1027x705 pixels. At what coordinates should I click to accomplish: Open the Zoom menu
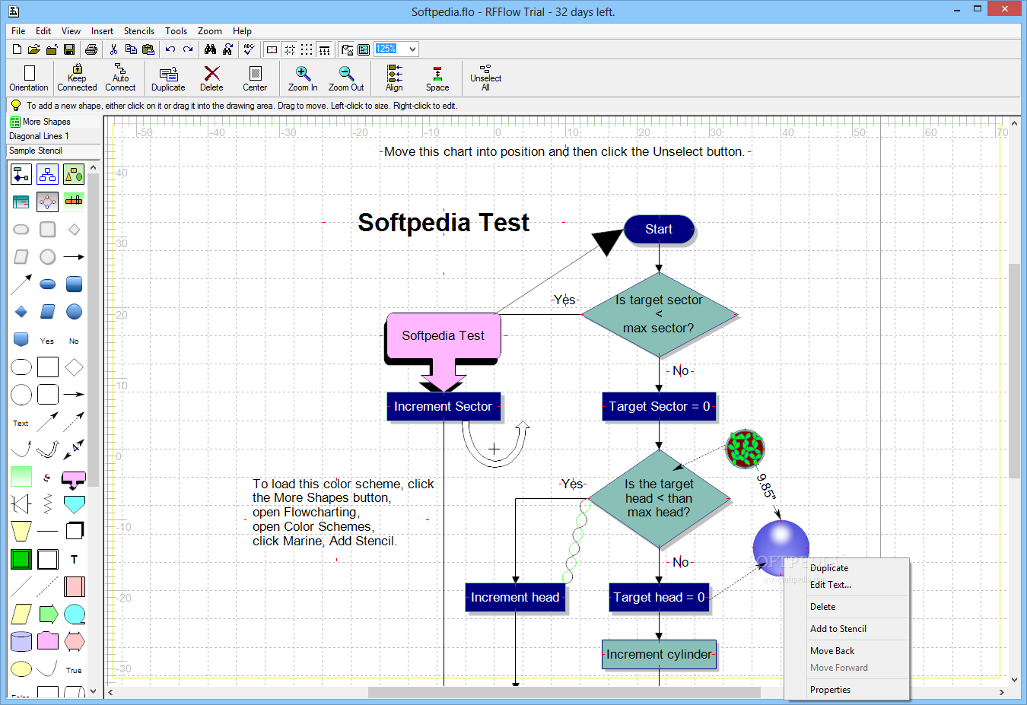click(210, 31)
